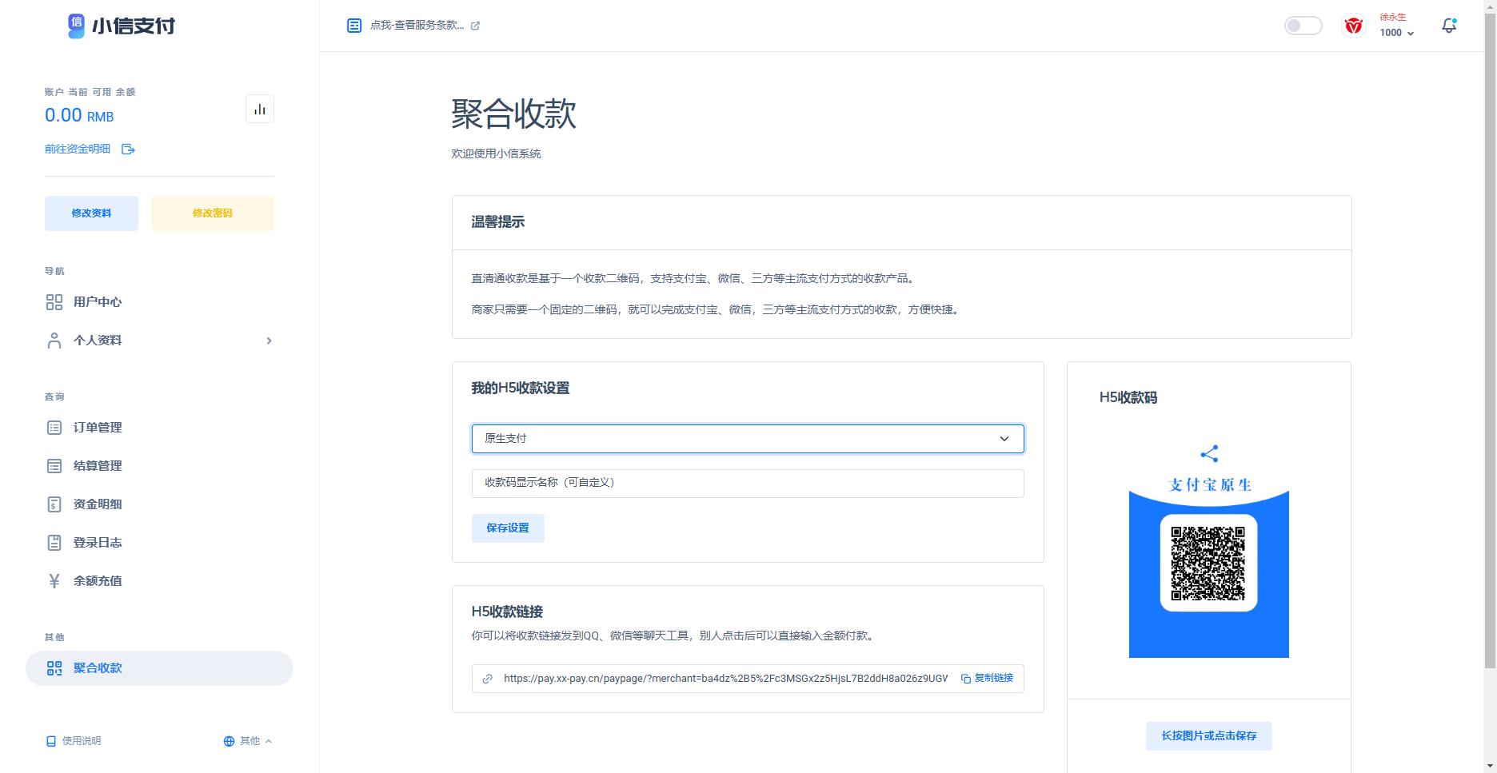Select the 订单管理 list icon
The width and height of the screenshot is (1497, 773).
[x=54, y=427]
